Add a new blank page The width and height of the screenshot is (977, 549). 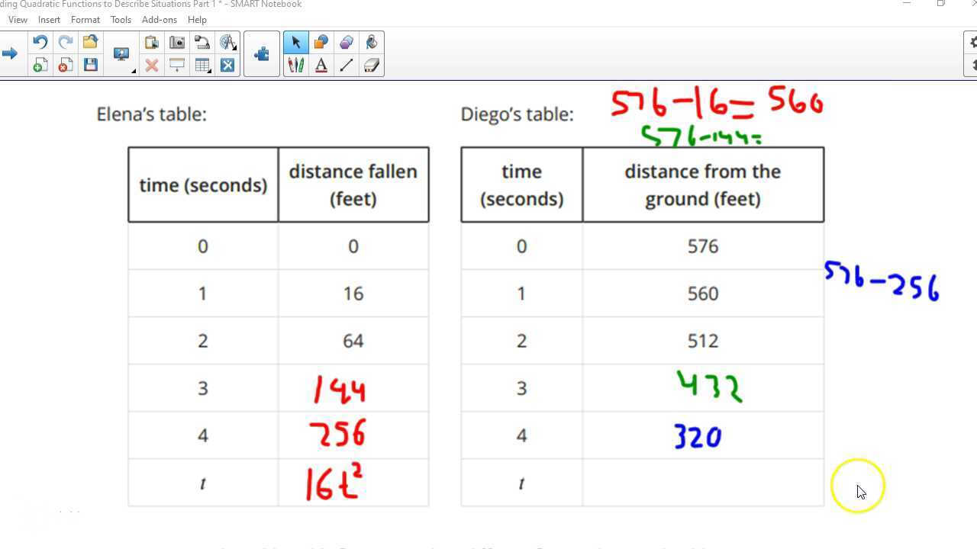click(x=39, y=65)
